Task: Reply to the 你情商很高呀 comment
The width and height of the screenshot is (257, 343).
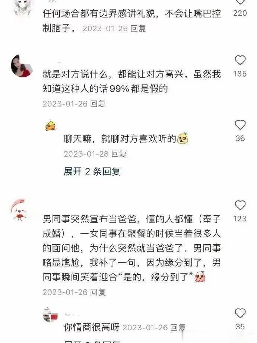Action: tap(178, 327)
